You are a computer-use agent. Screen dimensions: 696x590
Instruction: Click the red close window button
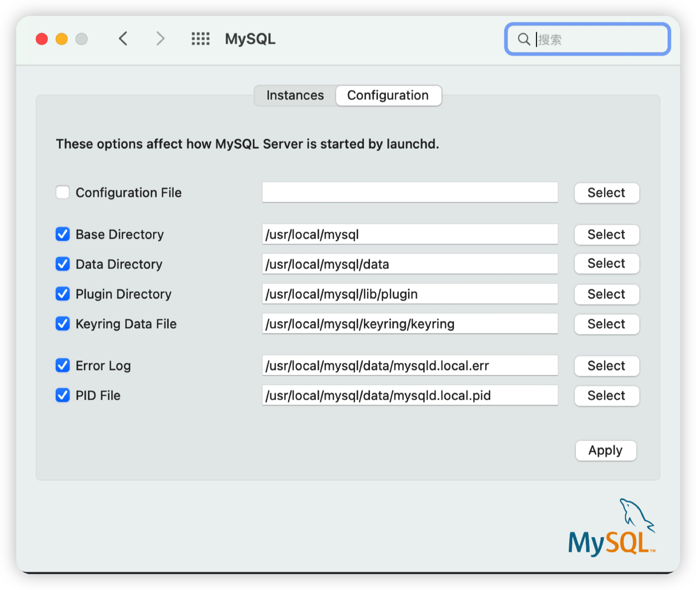tap(42, 39)
